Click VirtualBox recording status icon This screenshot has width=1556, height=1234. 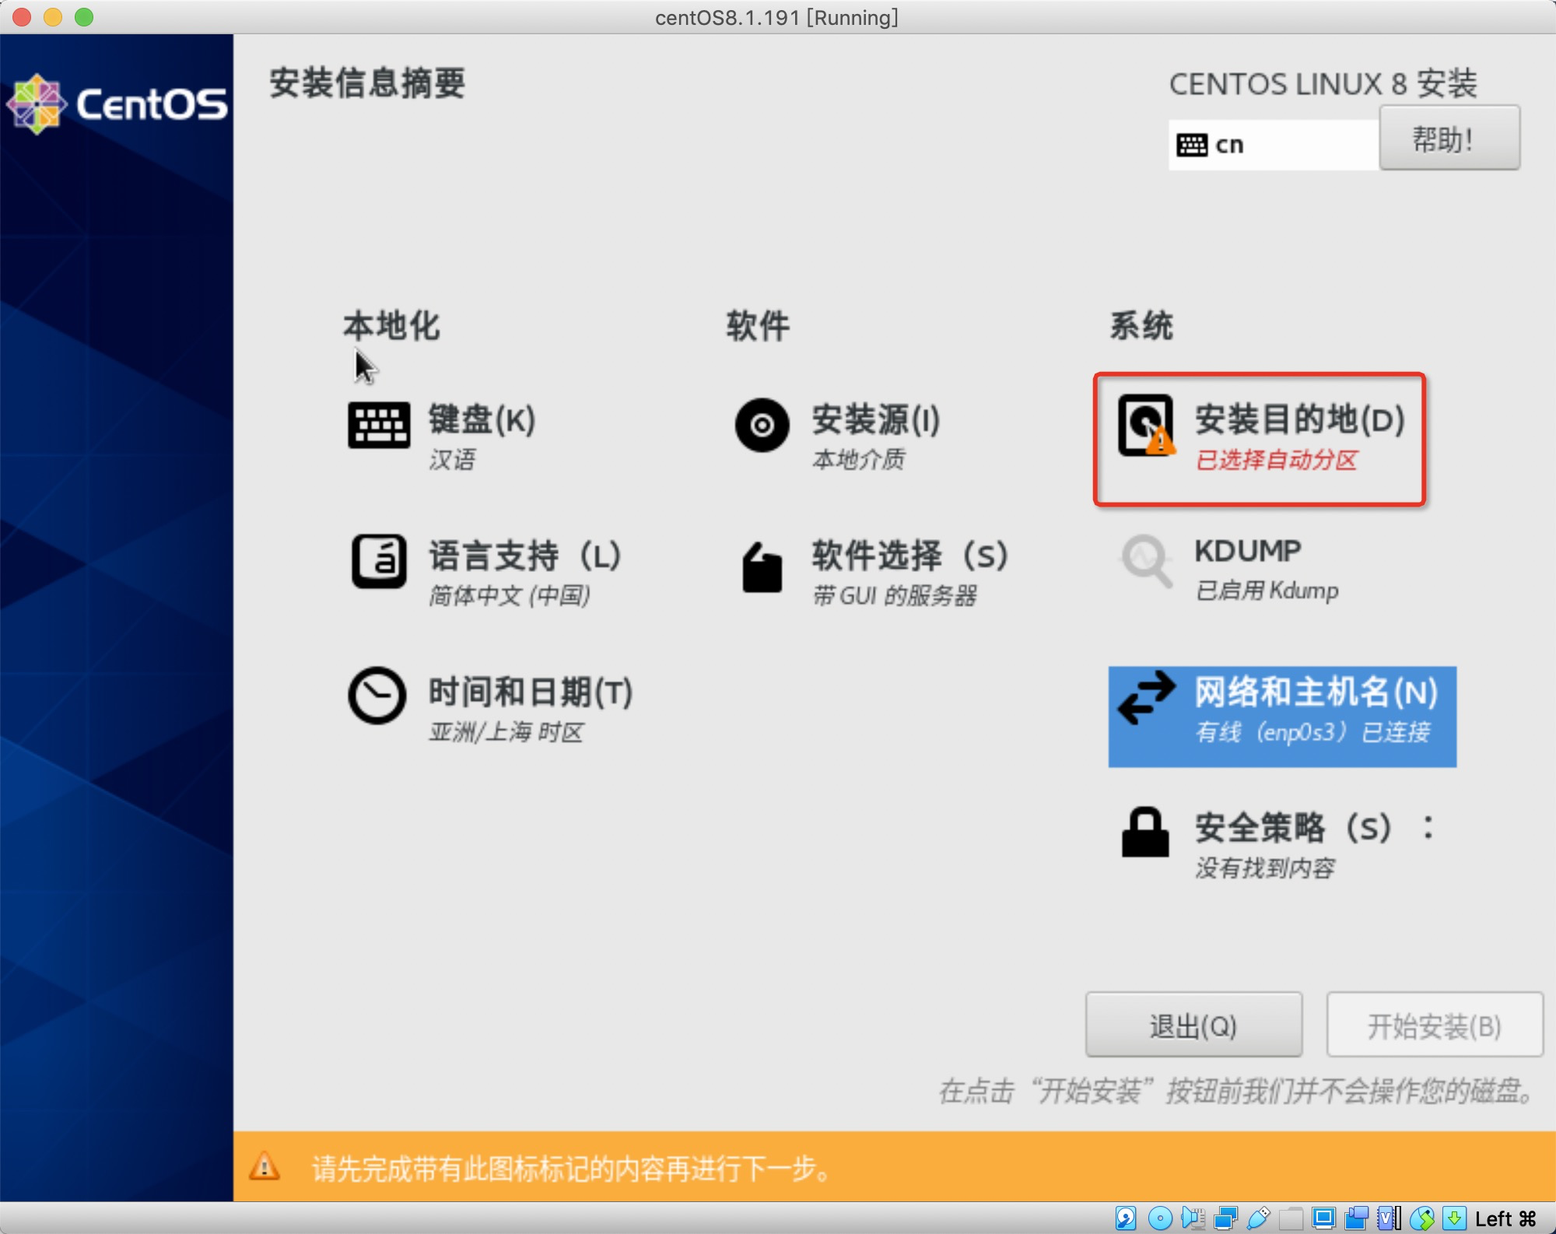coord(1356,1218)
